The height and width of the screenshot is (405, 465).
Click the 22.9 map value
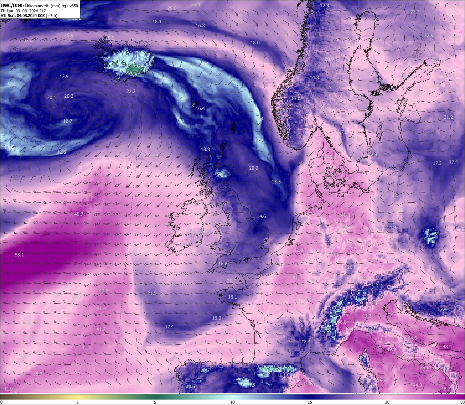pos(429,36)
